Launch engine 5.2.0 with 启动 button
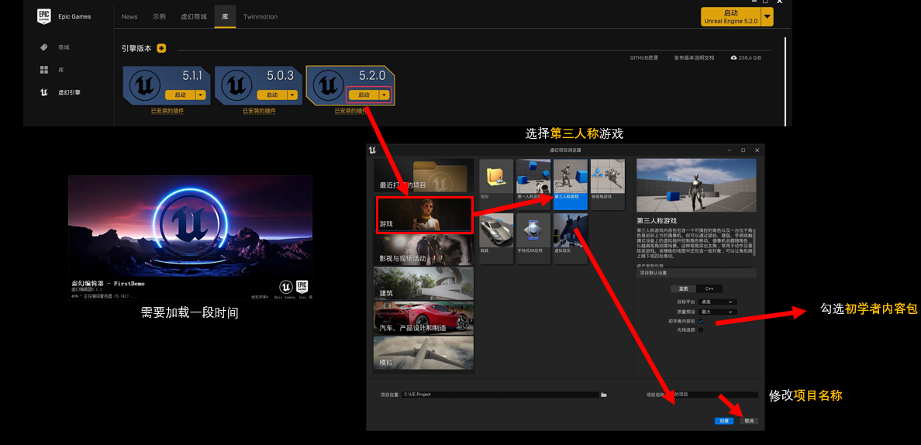The height and width of the screenshot is (445, 921). 364,95
